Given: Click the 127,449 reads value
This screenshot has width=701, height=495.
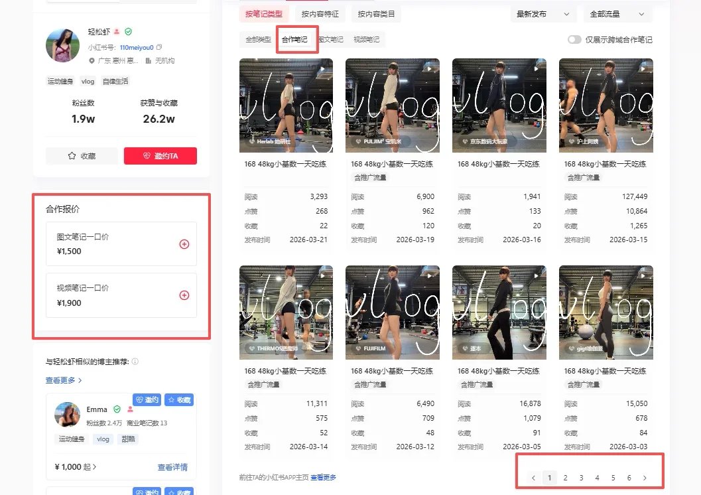Looking at the screenshot, I should pyautogui.click(x=635, y=196).
